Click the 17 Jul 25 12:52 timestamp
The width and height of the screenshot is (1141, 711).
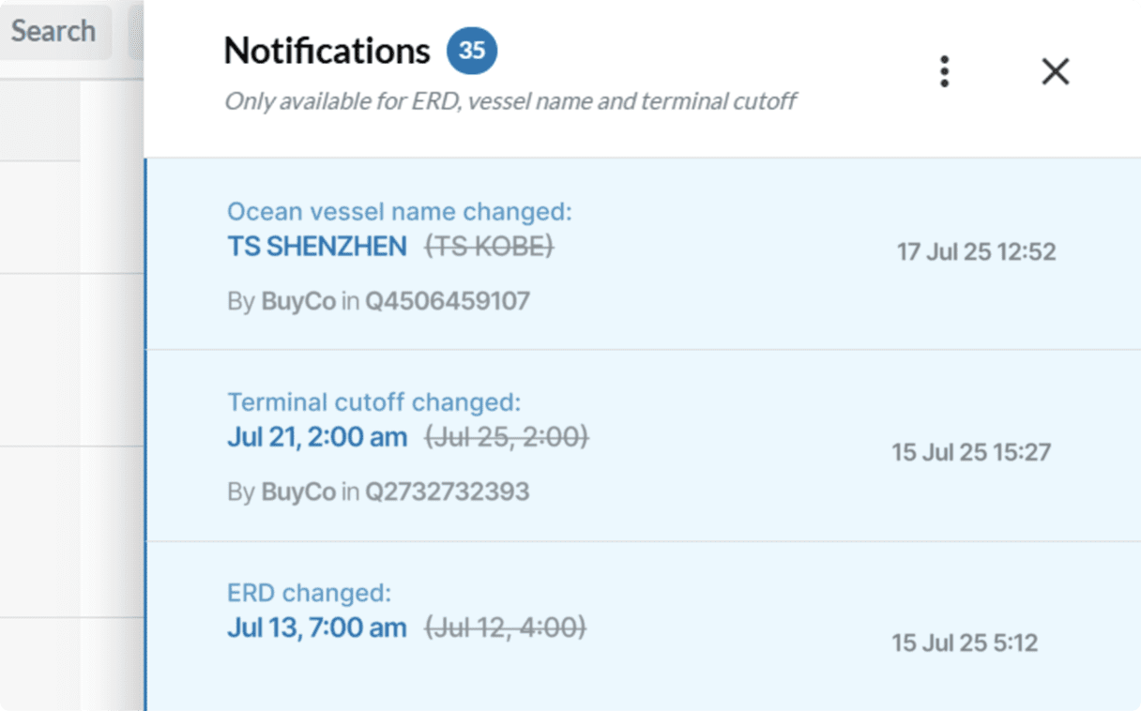point(976,251)
